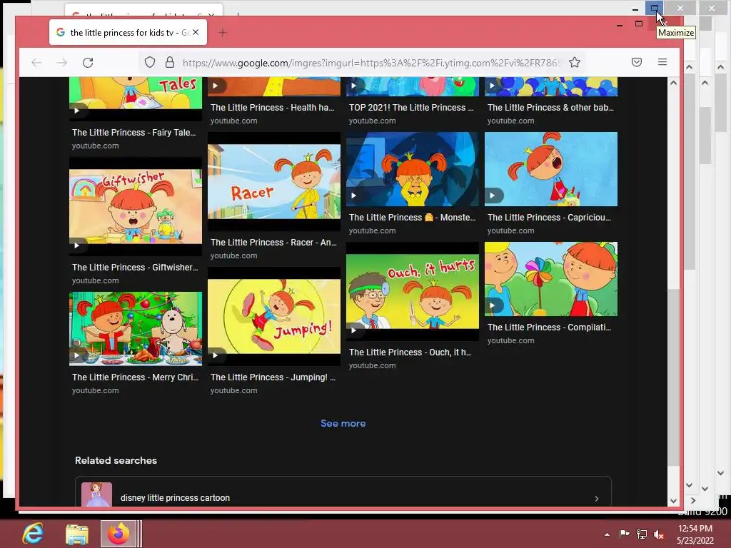Viewport: 731px width, 548px height.
Task: Click 'The Little Princess - Compilati...' title
Action: [549, 327]
